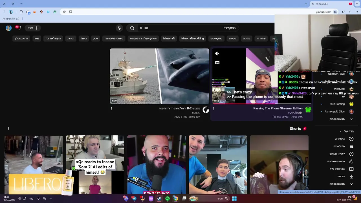Open the Chrome extensions puzzle icon
Viewport: 361px width, 203px height.
pyautogui.click(x=21, y=12)
